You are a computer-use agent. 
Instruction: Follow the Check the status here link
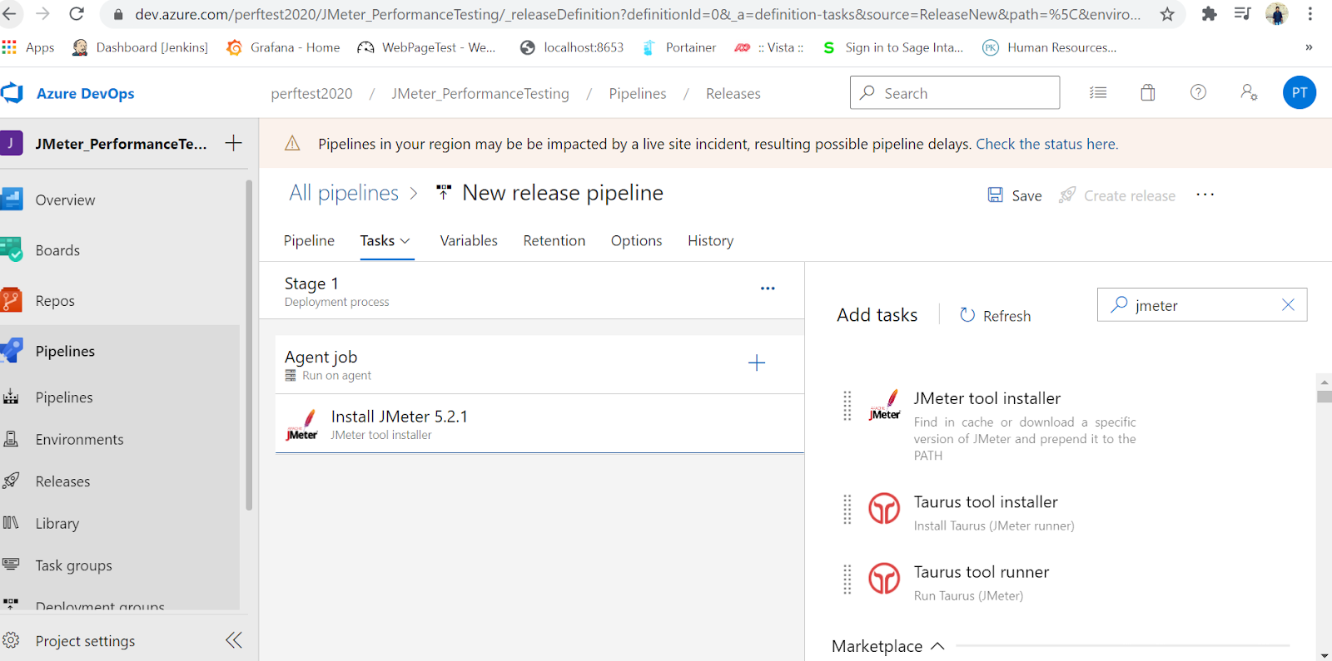(x=1046, y=144)
